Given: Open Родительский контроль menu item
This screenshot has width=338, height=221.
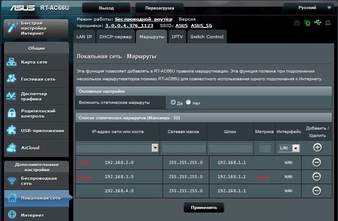Looking at the screenshot, I should (36, 114).
